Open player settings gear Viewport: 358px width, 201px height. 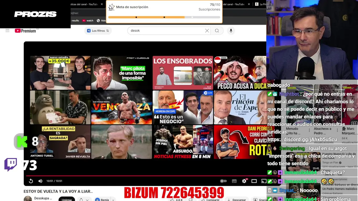[244, 181]
